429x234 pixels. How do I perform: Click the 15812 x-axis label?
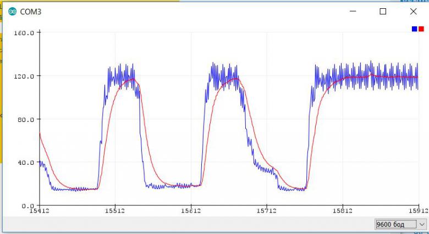(343, 211)
